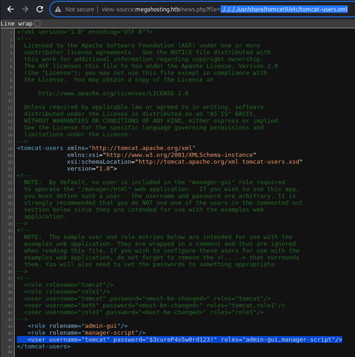
Task: Click the XMLSchema-instance URL value
Action: [x=180, y=155]
